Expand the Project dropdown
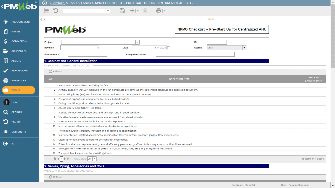 click(138, 42)
